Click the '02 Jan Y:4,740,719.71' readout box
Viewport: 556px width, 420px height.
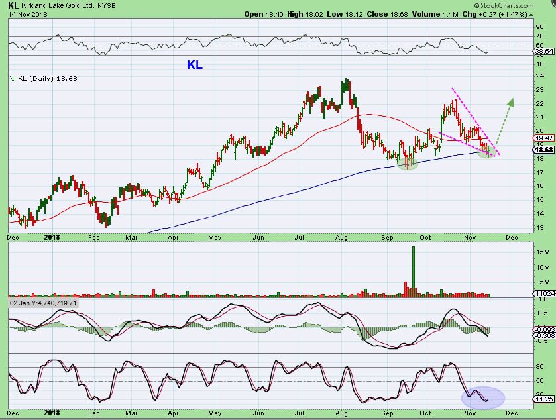tap(43, 303)
